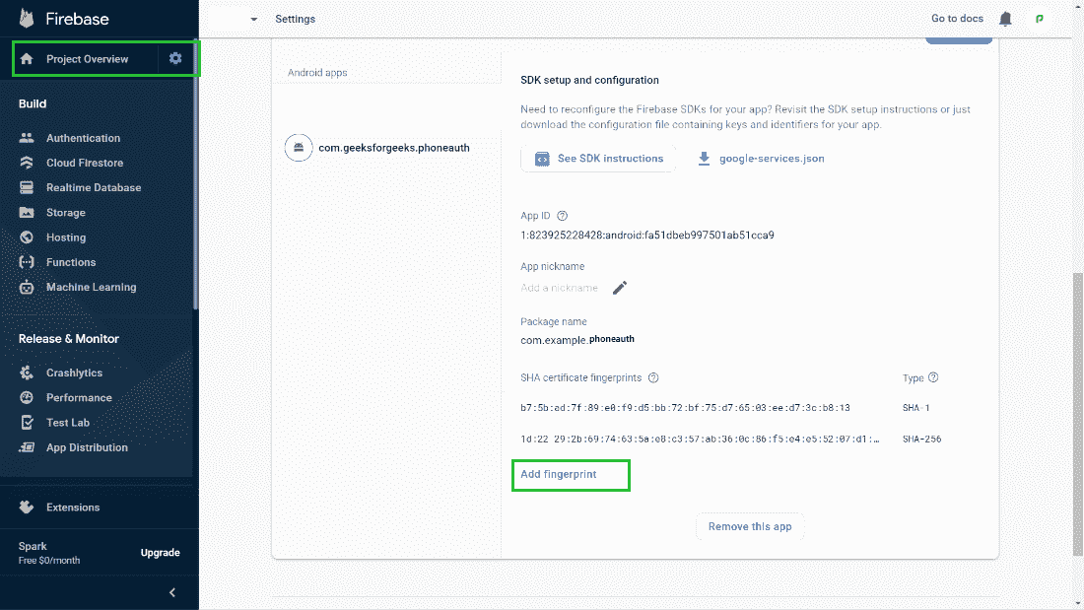Go to Crashlytics section

[74, 373]
